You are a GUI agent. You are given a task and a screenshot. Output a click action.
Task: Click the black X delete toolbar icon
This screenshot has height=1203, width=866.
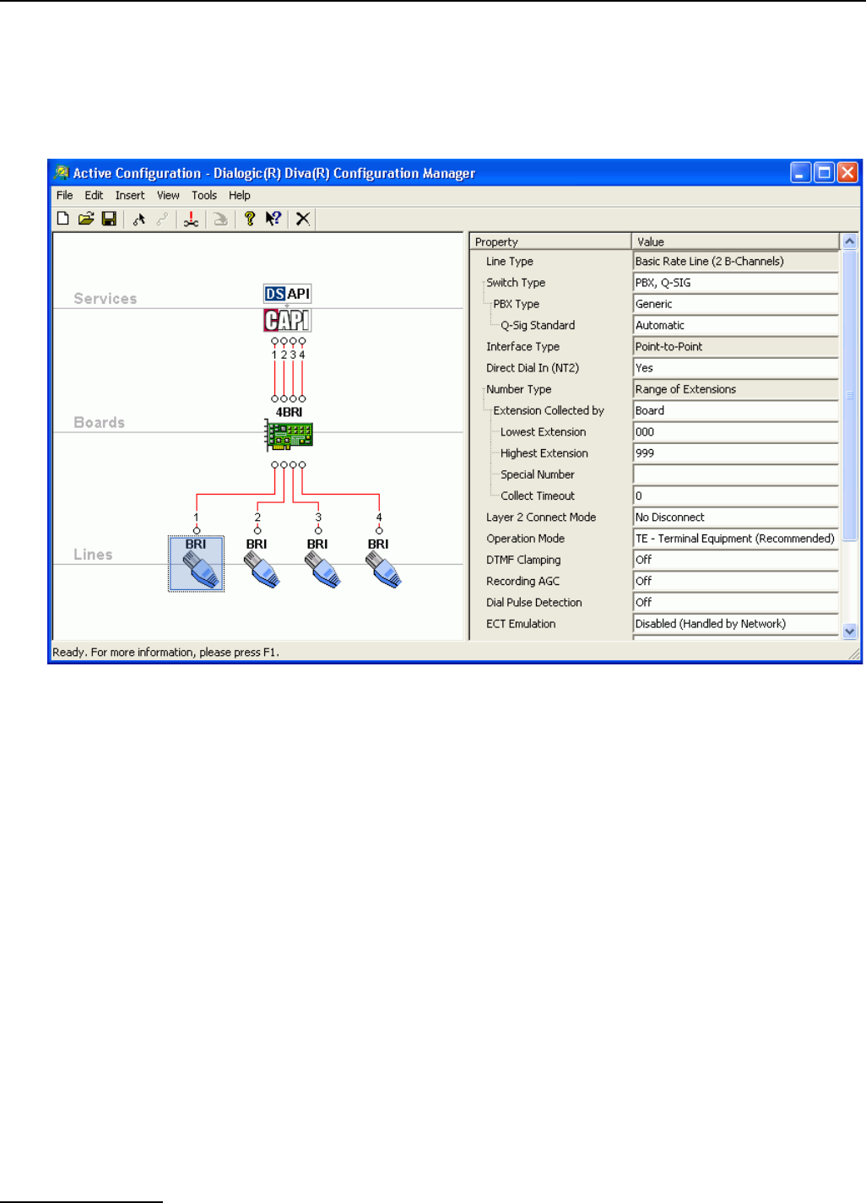[x=303, y=219]
